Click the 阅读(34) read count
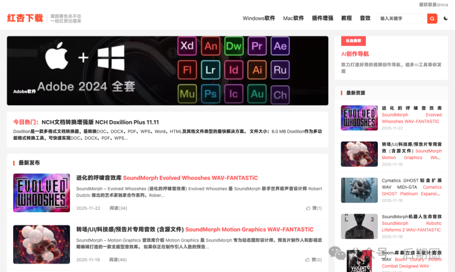Viewport: 455px width, 272px height. pyautogui.click(x=119, y=208)
